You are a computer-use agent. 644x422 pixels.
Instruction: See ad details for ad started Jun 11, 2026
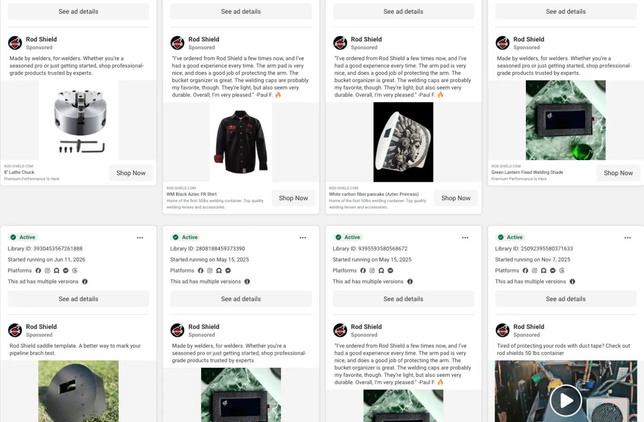pyautogui.click(x=79, y=299)
